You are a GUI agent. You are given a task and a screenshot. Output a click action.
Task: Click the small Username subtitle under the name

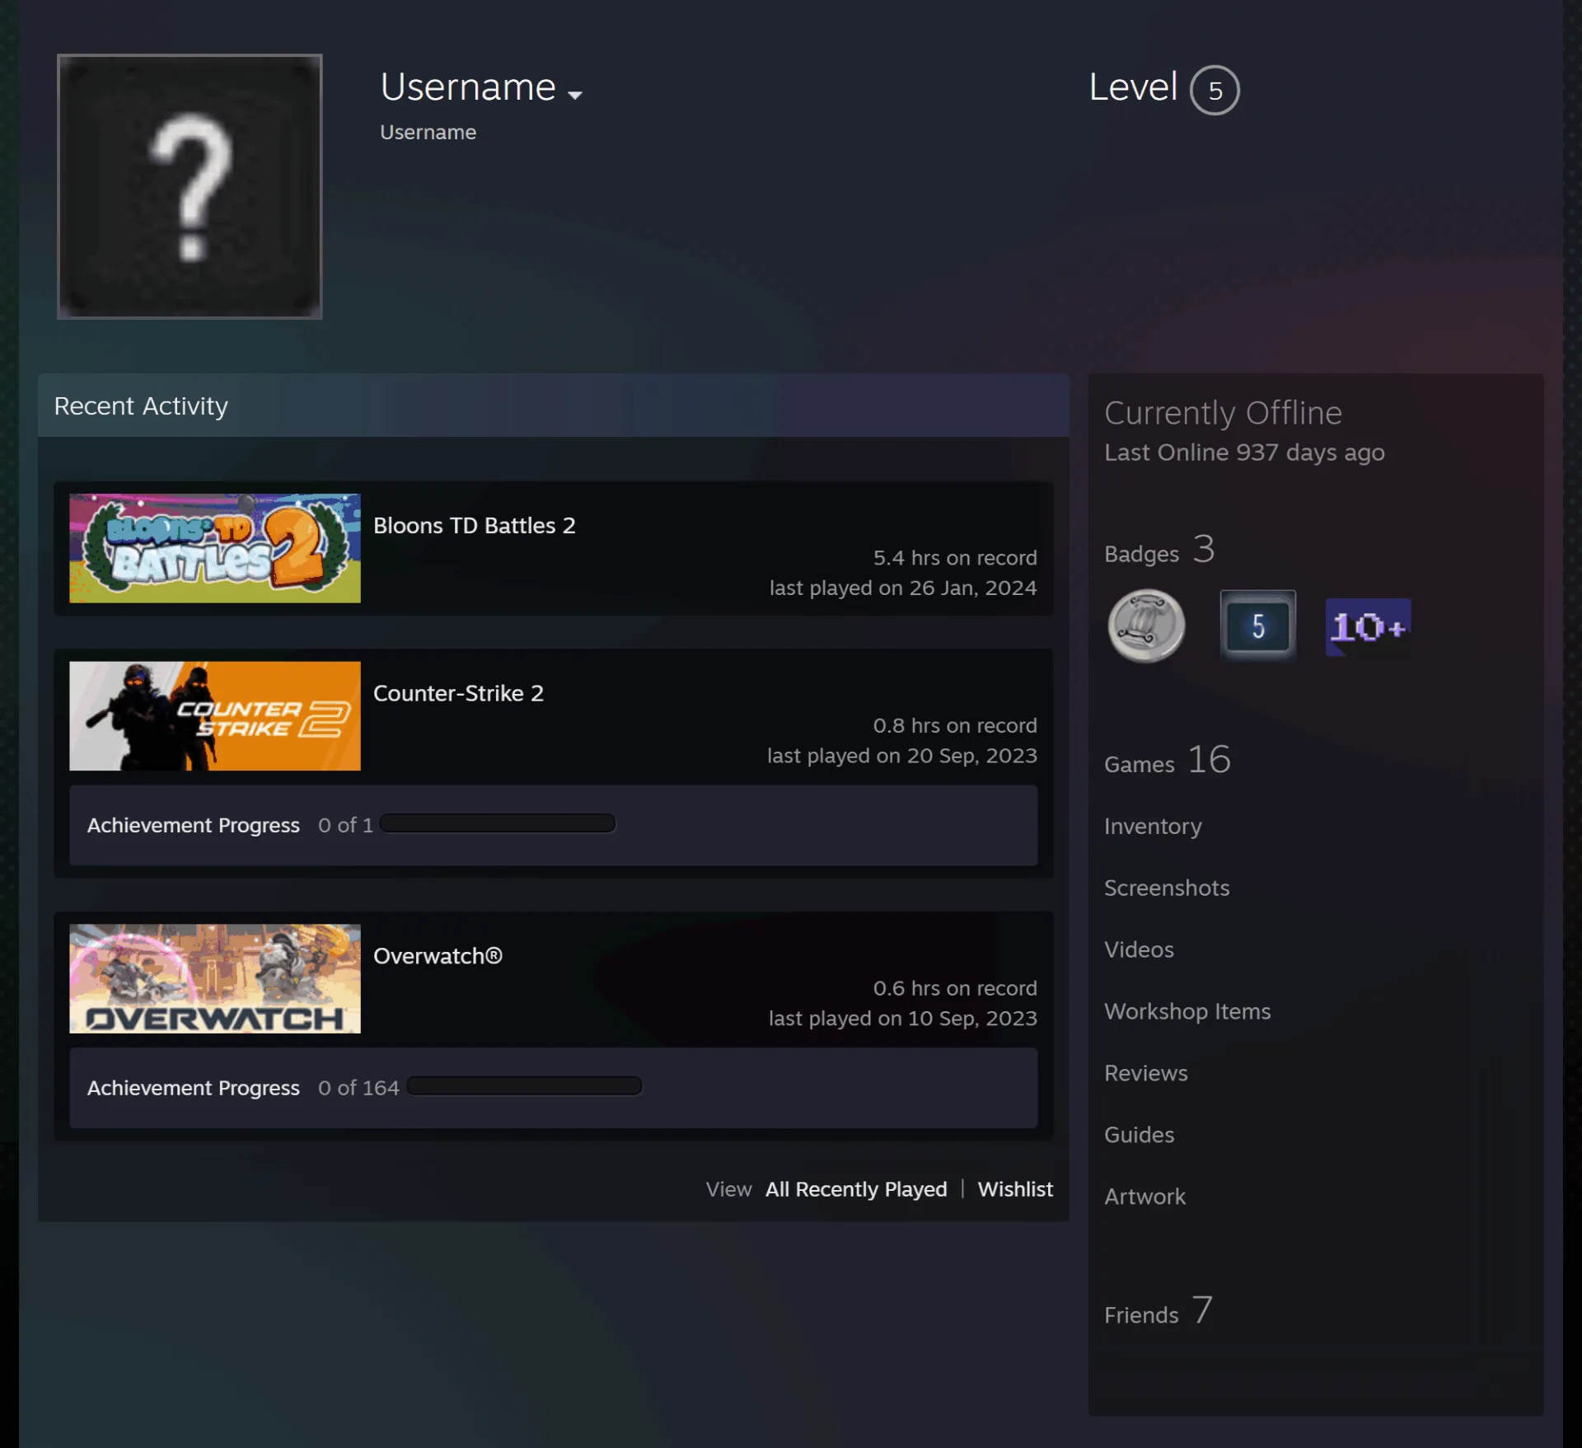428,132
